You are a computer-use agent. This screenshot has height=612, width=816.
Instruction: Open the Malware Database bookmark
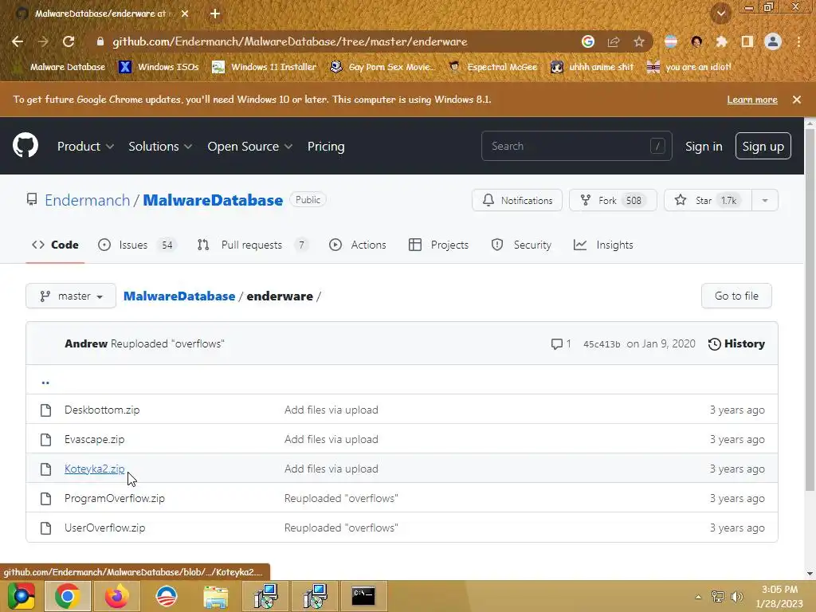pyautogui.click(x=61, y=67)
